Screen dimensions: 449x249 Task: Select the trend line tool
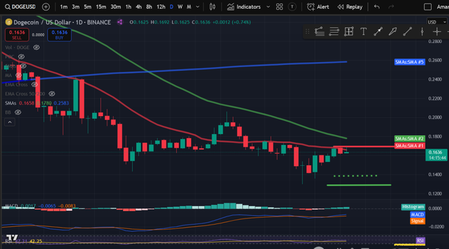pos(407,31)
